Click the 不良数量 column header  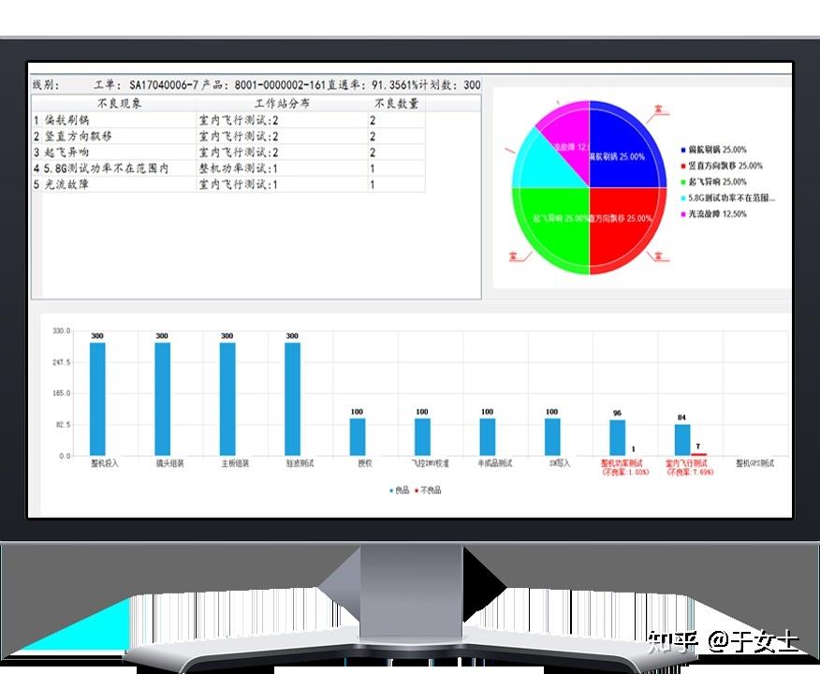[396, 104]
